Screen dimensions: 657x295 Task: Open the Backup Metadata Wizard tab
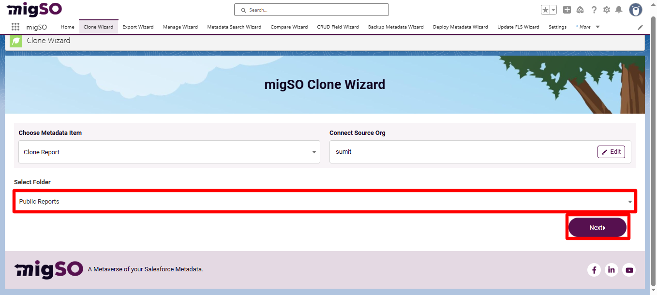pyautogui.click(x=396, y=27)
